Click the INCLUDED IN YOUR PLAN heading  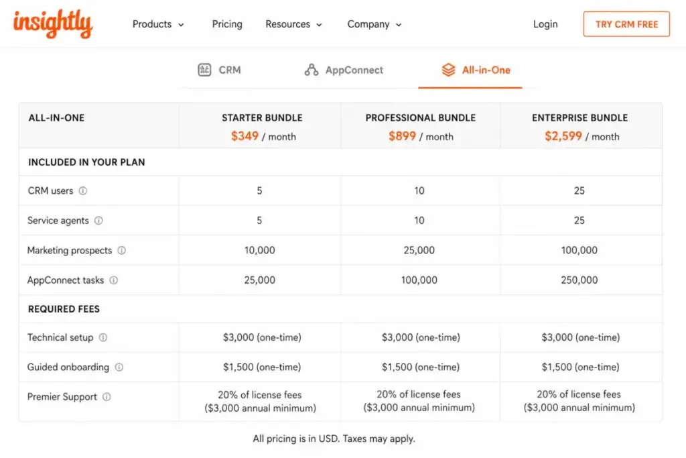tap(86, 162)
